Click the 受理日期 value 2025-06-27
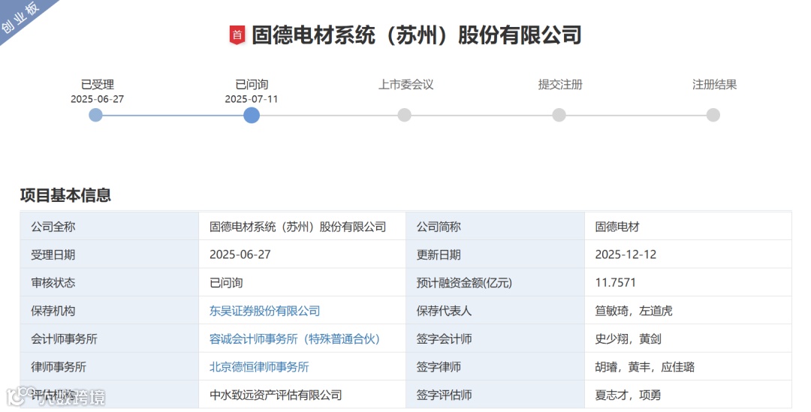 coord(240,254)
